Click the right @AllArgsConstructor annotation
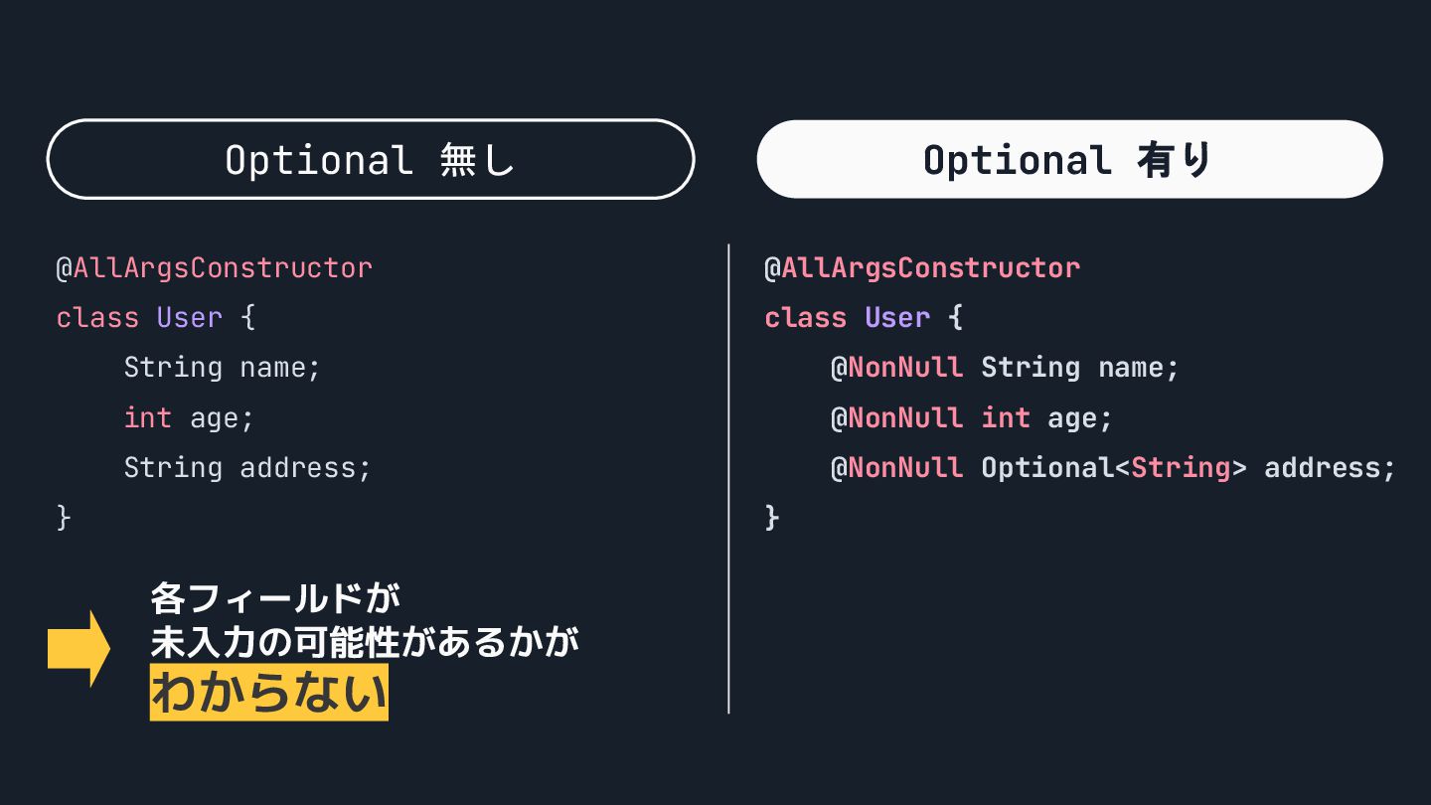This screenshot has width=1431, height=805. 921,267
